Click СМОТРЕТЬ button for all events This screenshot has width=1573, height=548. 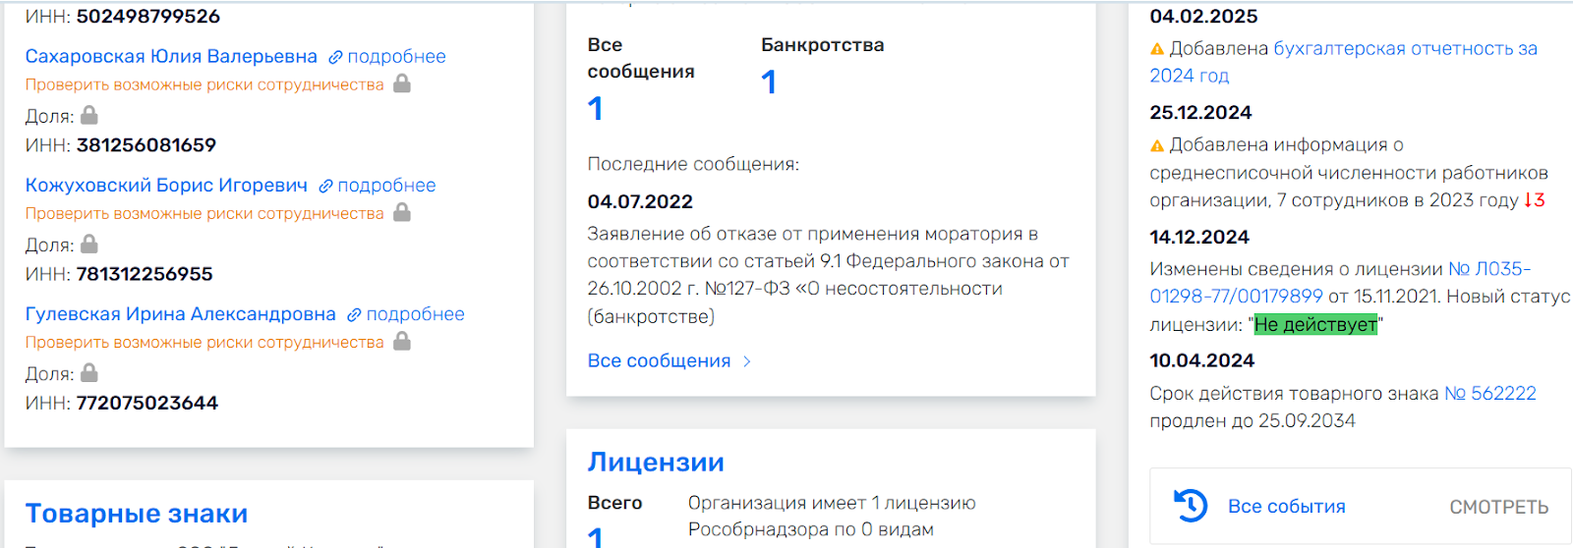(x=1499, y=507)
